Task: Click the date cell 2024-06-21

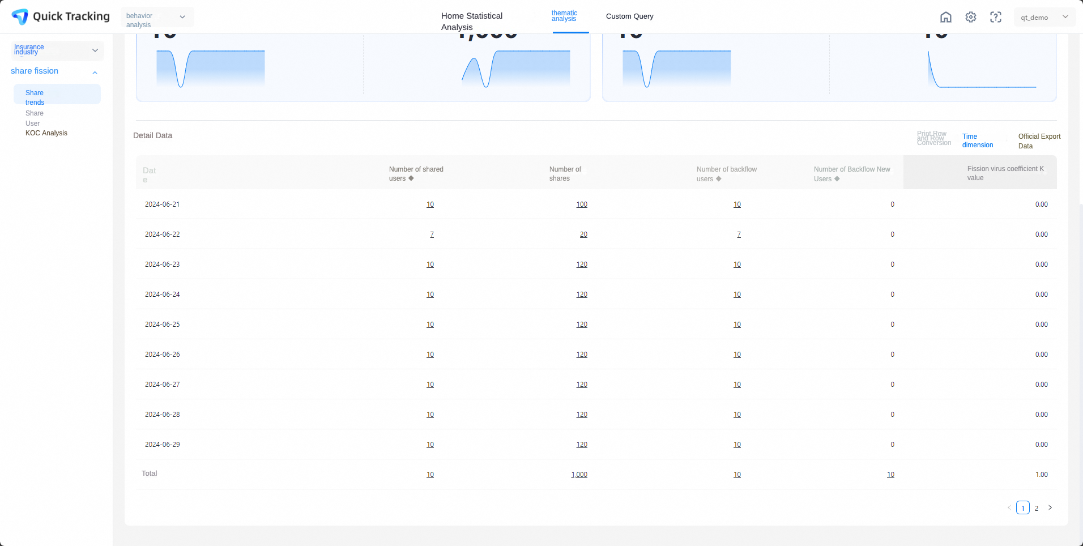Action: [x=163, y=204]
